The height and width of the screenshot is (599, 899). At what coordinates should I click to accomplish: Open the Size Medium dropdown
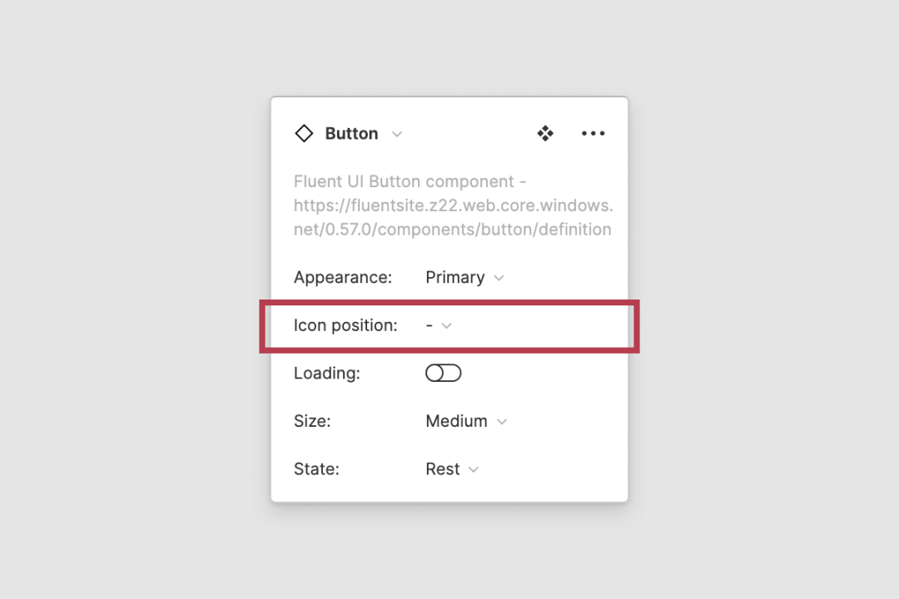click(x=466, y=421)
